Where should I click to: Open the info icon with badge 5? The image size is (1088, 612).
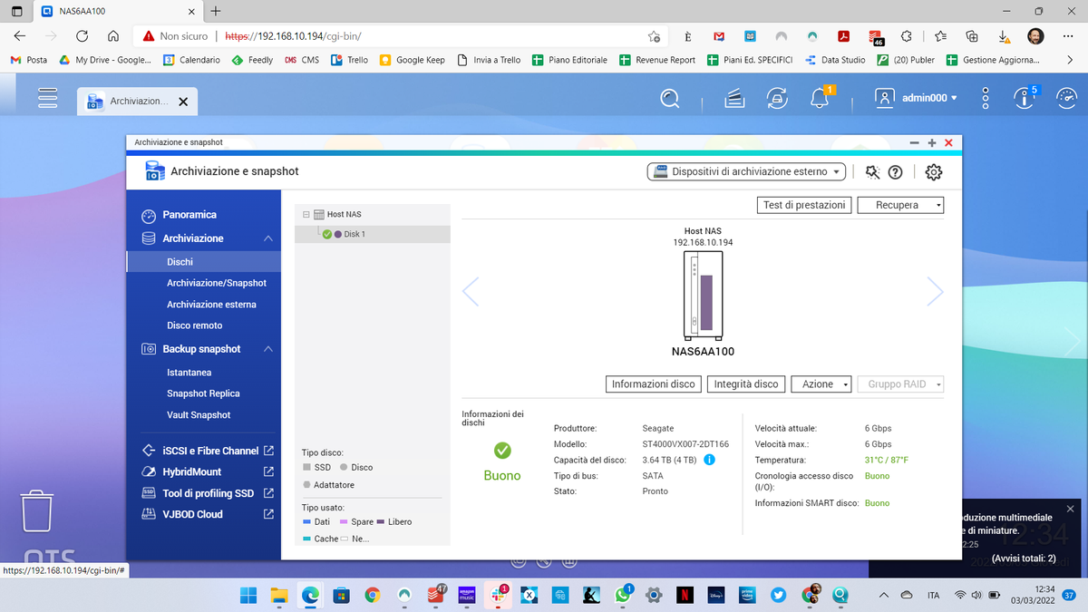1025,97
